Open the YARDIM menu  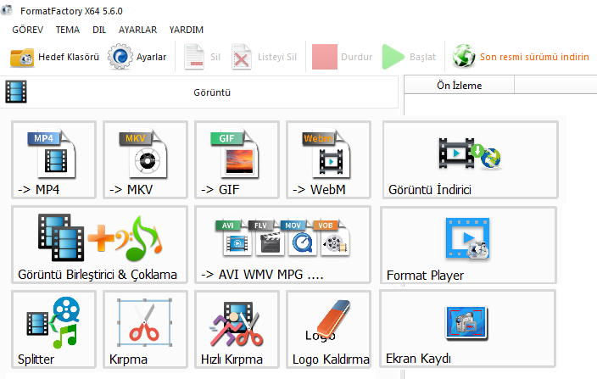(187, 30)
